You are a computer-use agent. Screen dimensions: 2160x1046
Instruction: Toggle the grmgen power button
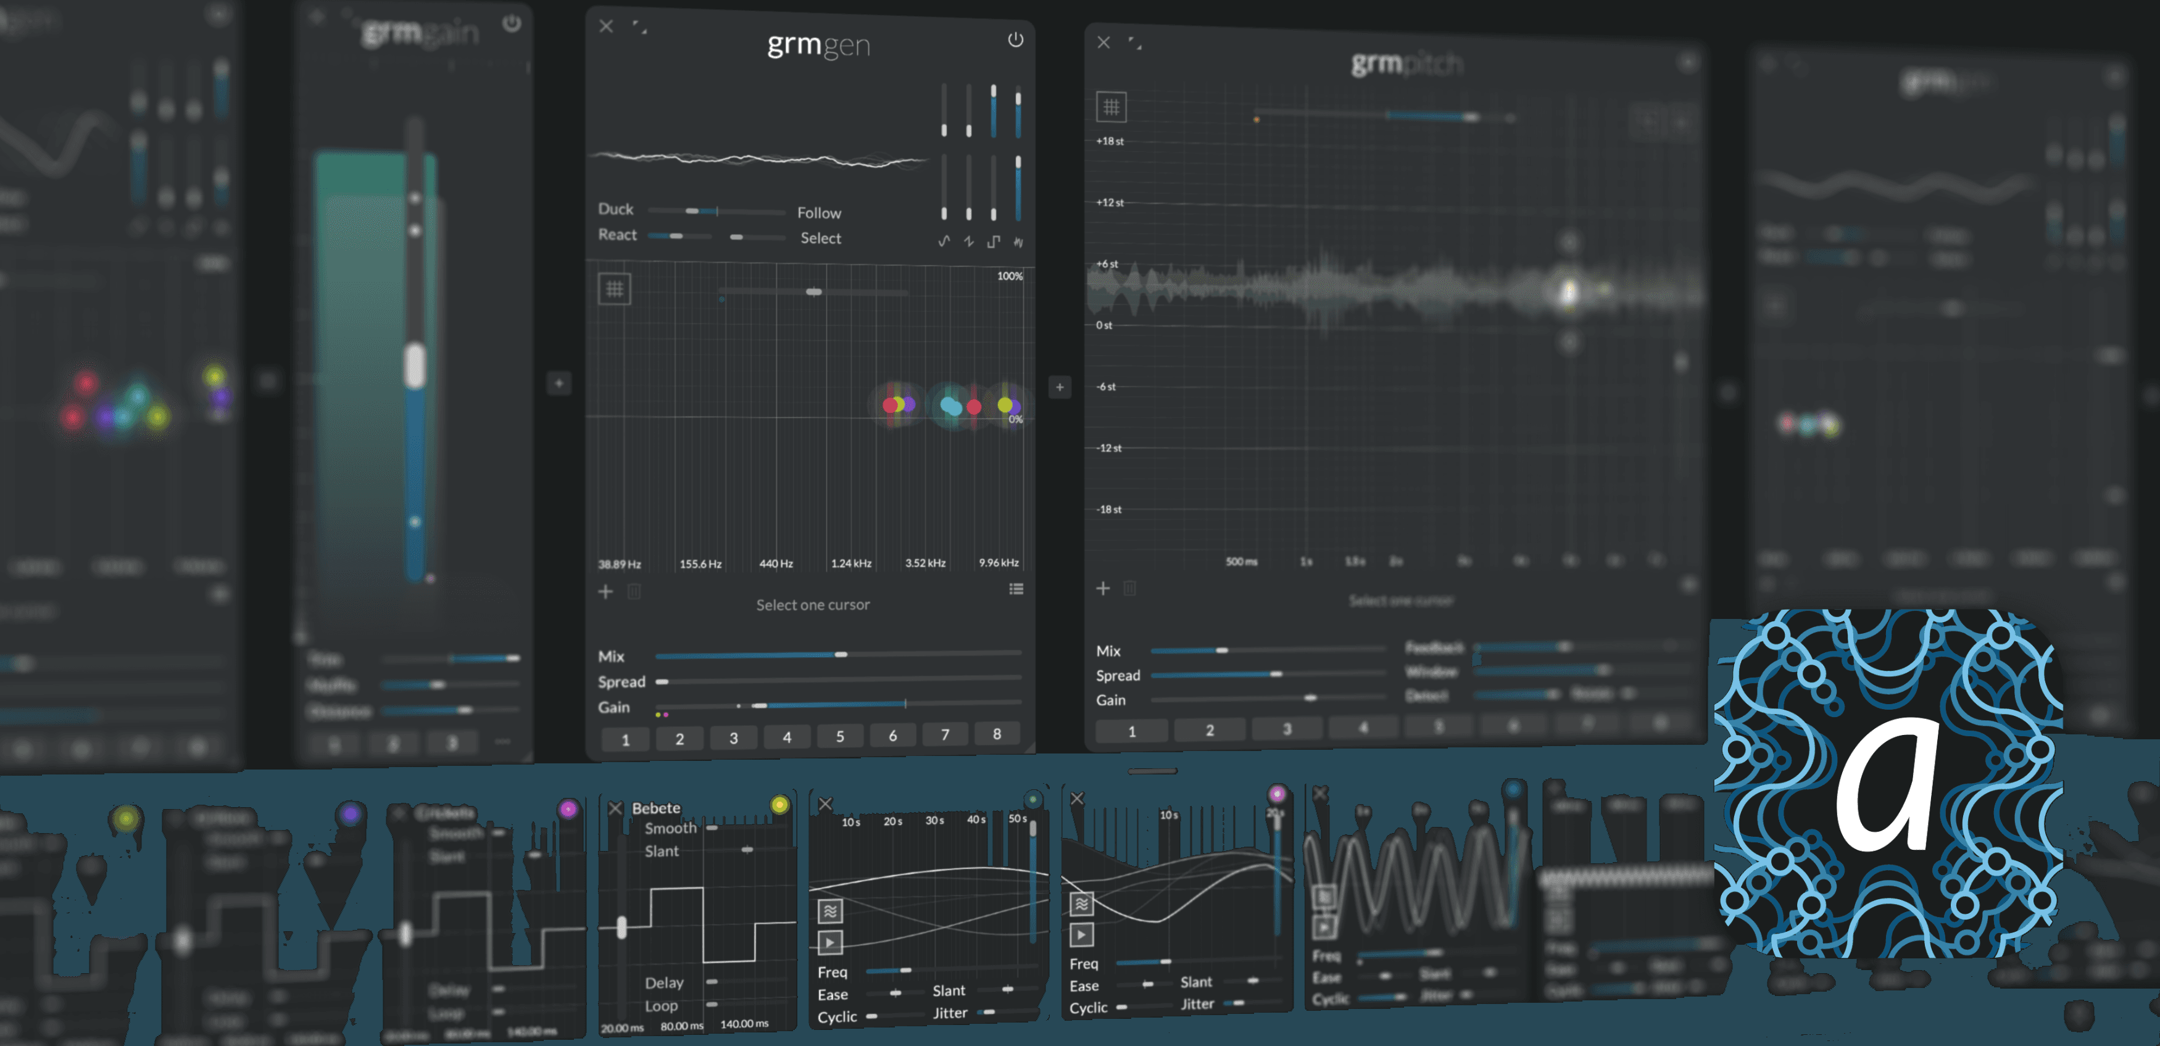(1015, 39)
